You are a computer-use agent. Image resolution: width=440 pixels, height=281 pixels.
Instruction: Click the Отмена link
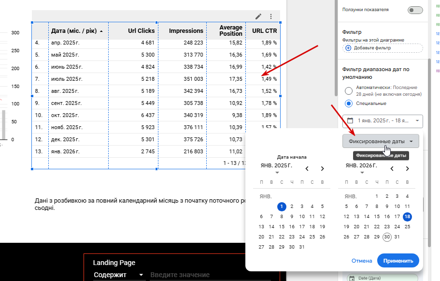362,261
